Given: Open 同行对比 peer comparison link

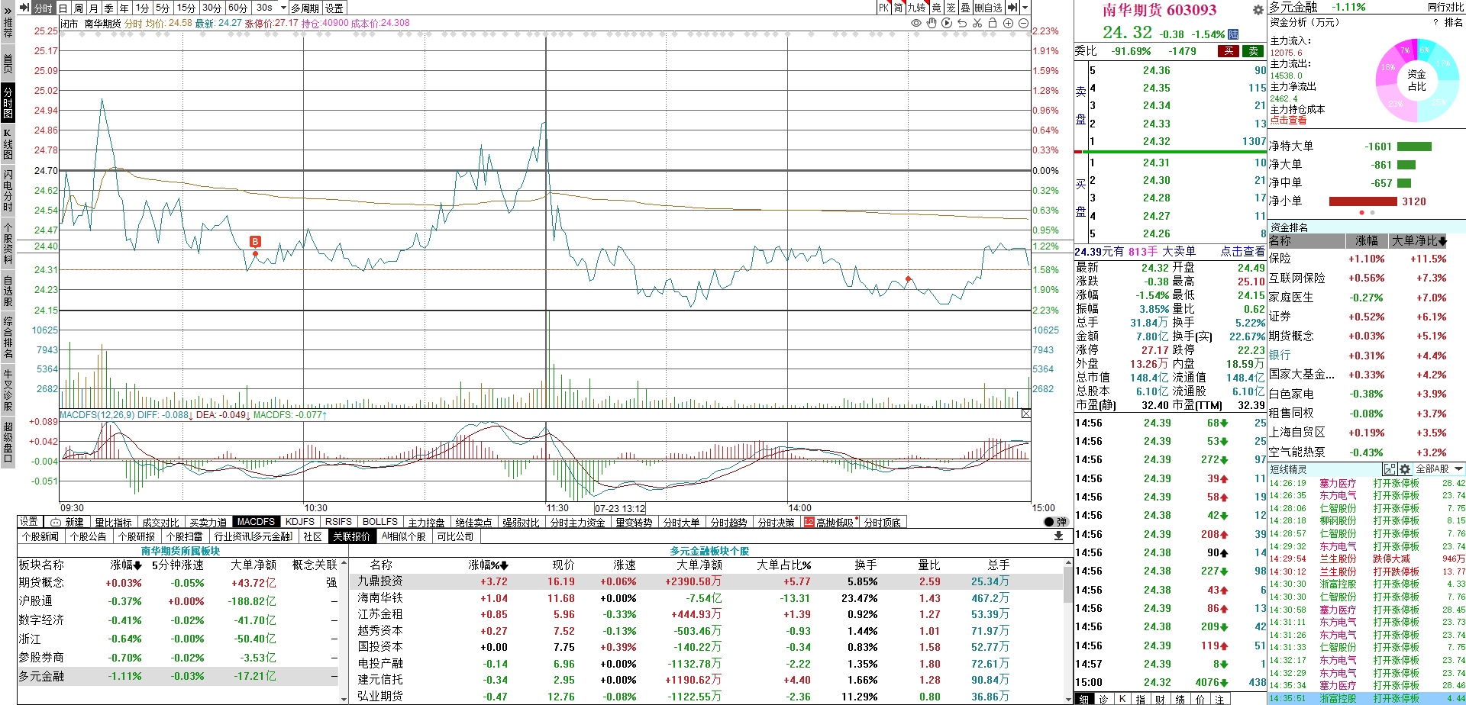Looking at the screenshot, I should pos(1445,7).
